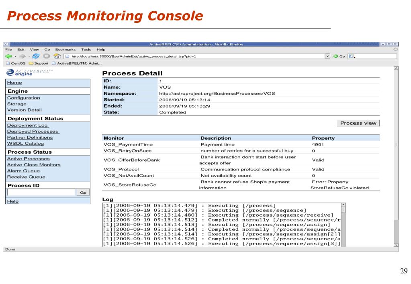The image size is (411, 284).
Task: Open the Back history dropdown arrow
Action: click(15, 56)
